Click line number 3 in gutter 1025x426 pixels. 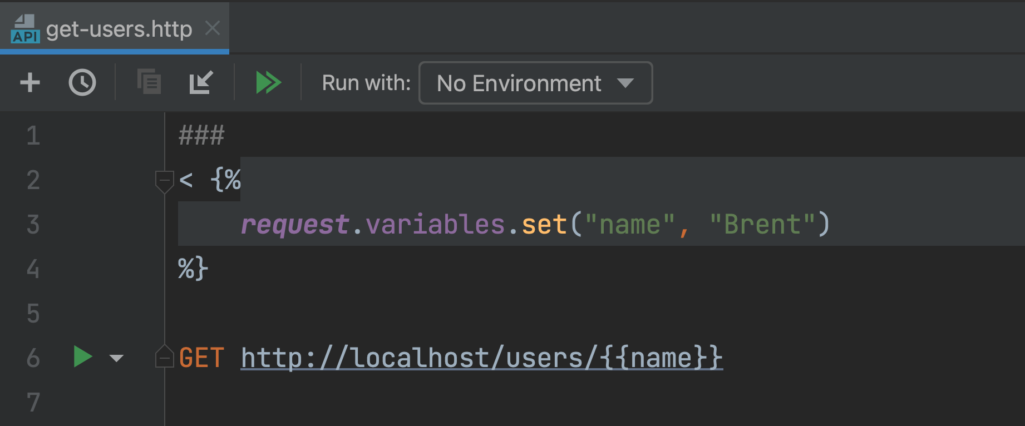[x=33, y=225]
